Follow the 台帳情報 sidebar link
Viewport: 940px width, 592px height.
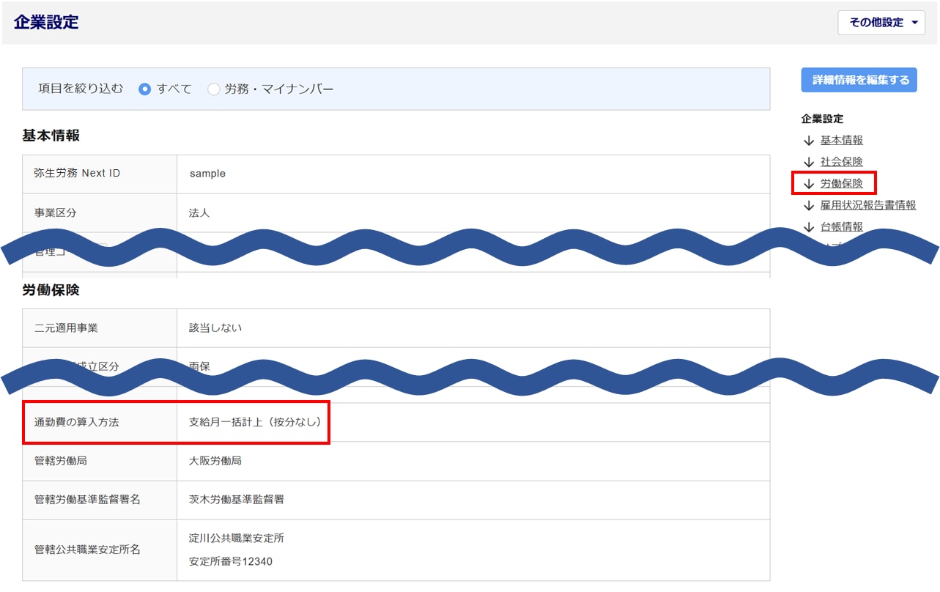(x=841, y=227)
